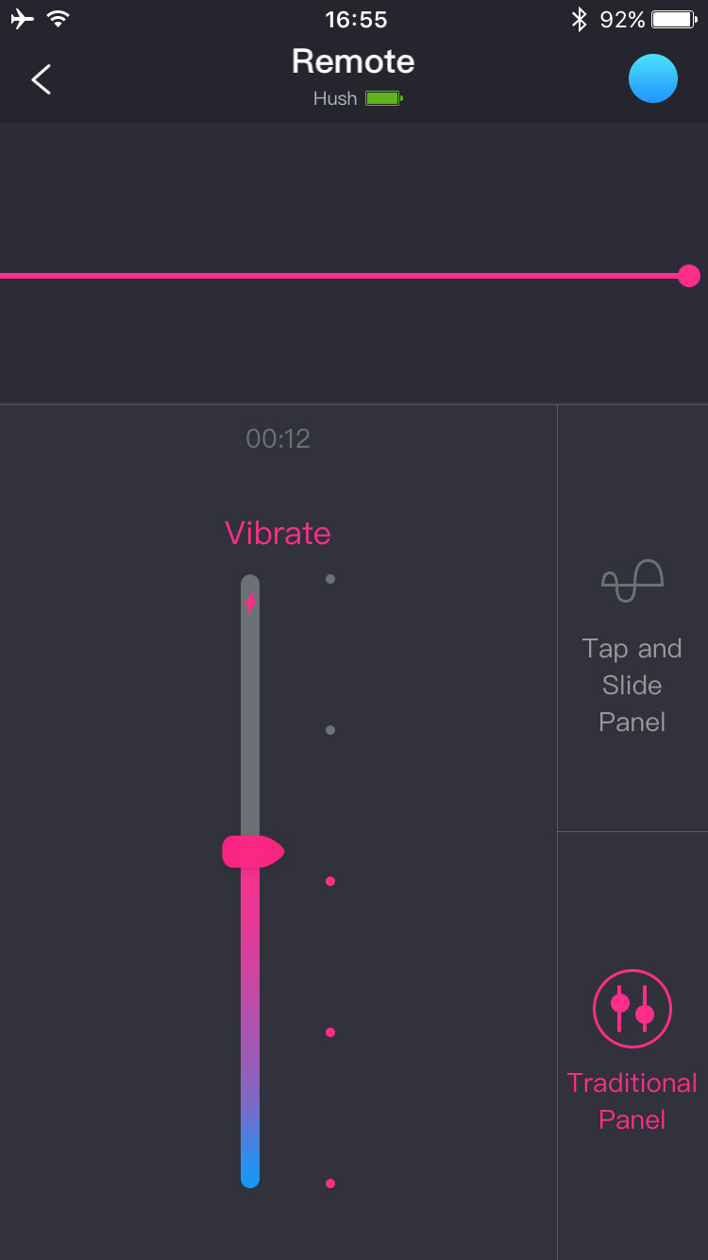Tap the topmost level dot marker
This screenshot has width=708, height=1260.
(330, 579)
